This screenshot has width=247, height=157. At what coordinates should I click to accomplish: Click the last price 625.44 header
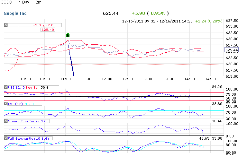111,13
